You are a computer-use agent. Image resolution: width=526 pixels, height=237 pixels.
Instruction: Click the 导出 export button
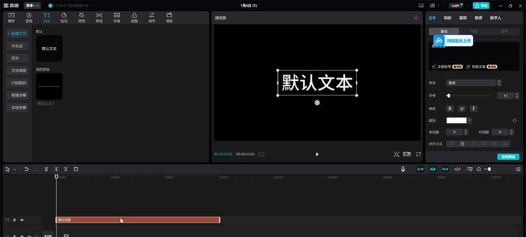[481, 6]
